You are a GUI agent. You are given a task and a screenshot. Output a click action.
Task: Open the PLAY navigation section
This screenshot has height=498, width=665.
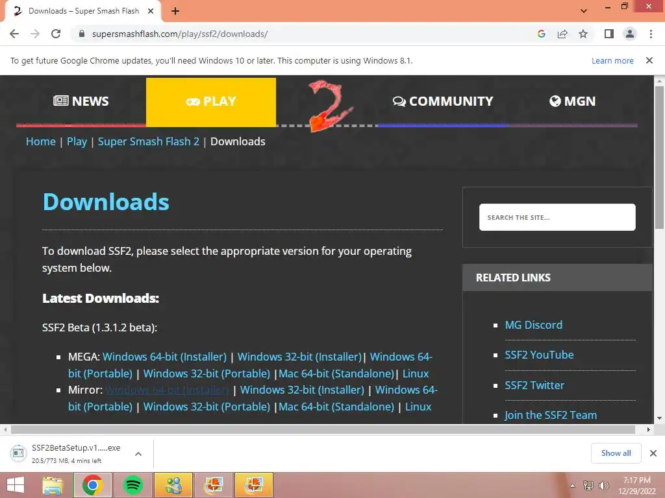211,102
